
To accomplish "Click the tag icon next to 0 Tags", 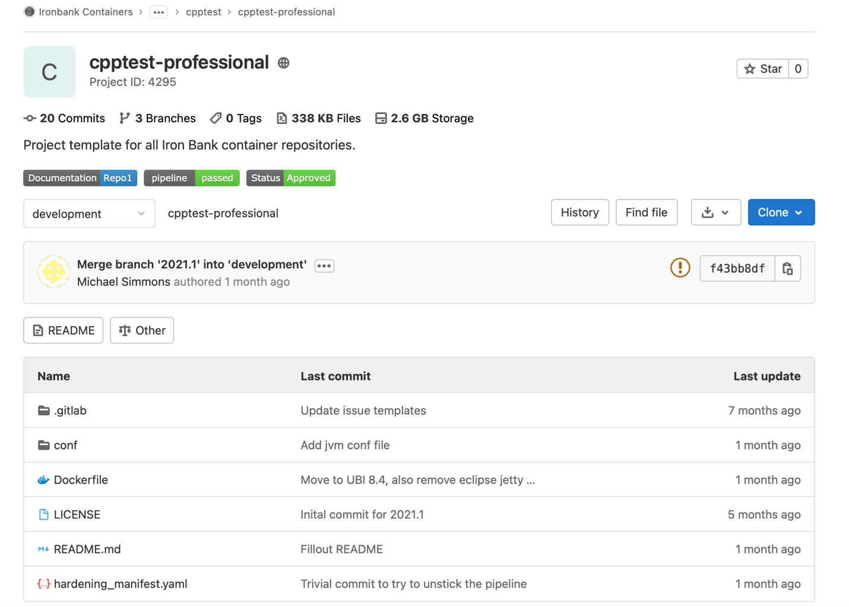I will click(216, 117).
